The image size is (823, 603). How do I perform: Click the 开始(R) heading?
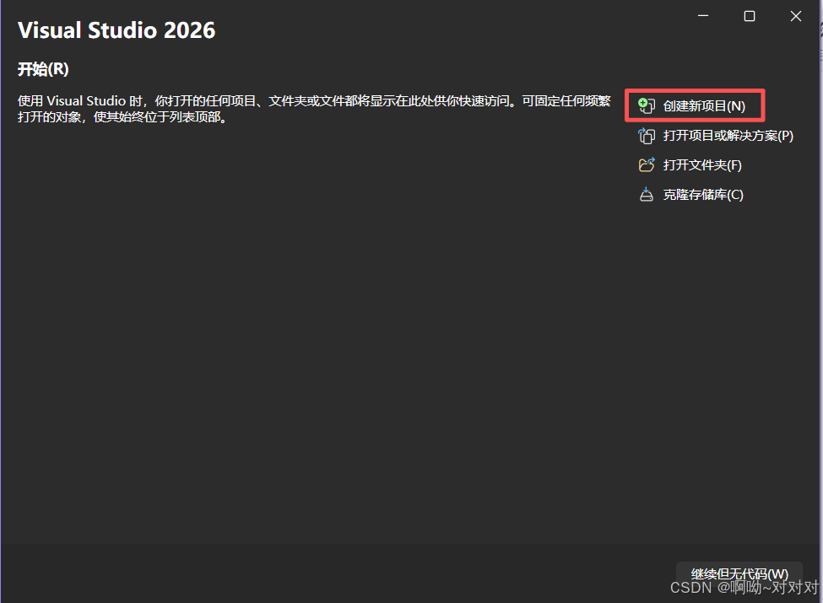click(43, 68)
